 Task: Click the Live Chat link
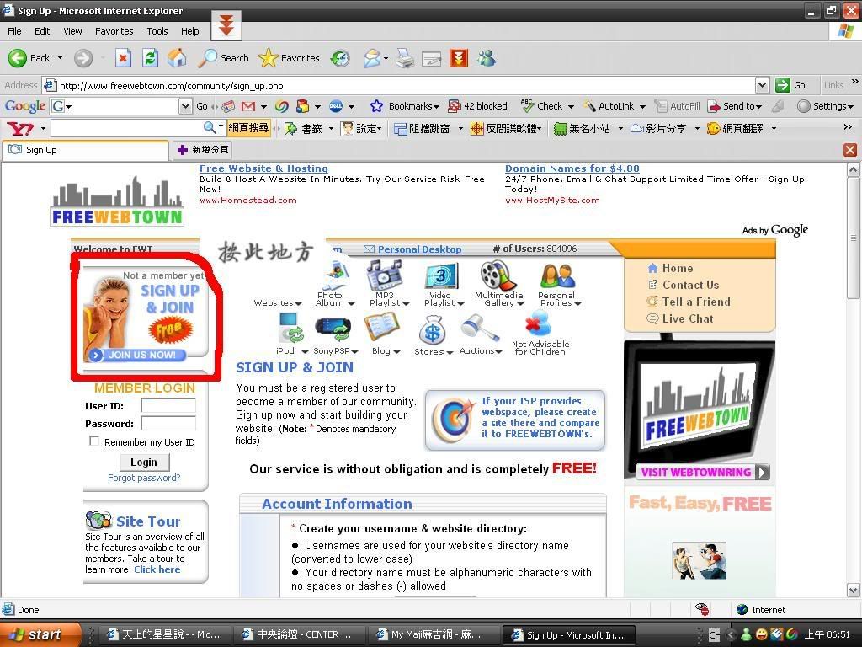point(688,318)
